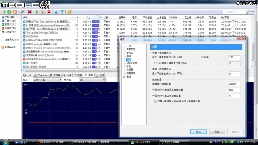Toggle the upload speed < 90% checkbox

point(156,101)
